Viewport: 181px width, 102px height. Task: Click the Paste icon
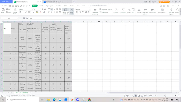pyautogui.click(x=3, y=10)
